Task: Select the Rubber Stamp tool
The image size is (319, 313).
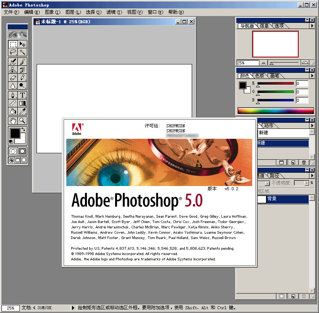Action: pos(13,70)
